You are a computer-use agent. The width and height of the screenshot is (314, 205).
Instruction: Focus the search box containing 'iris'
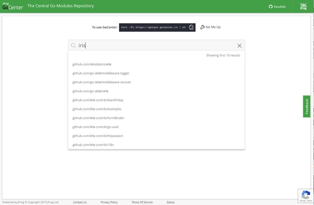click(x=156, y=45)
